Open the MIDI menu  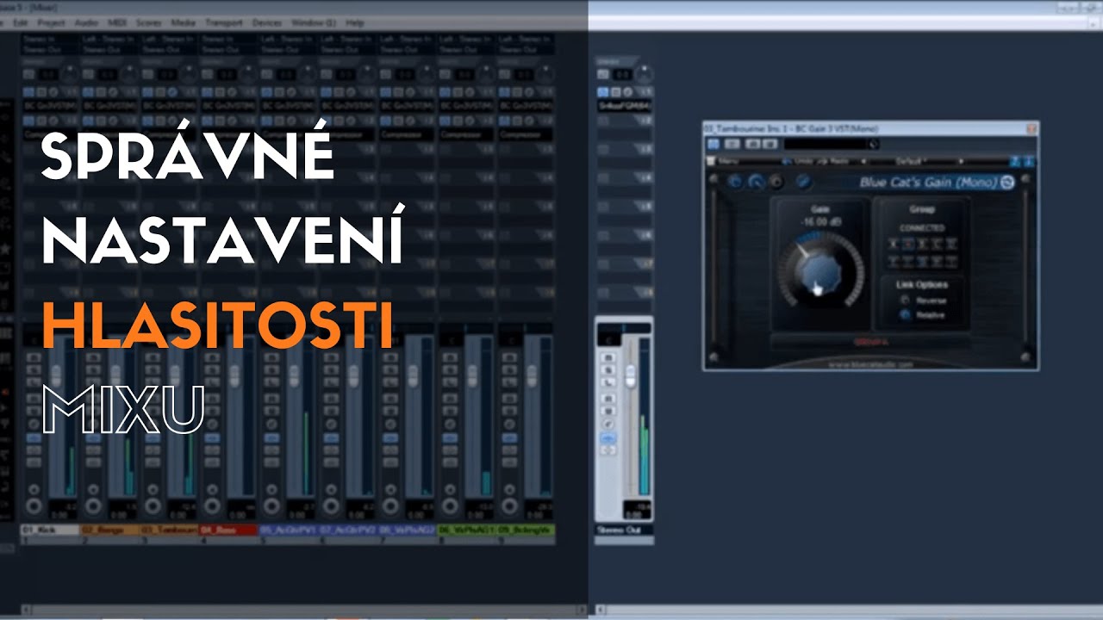pyautogui.click(x=117, y=22)
